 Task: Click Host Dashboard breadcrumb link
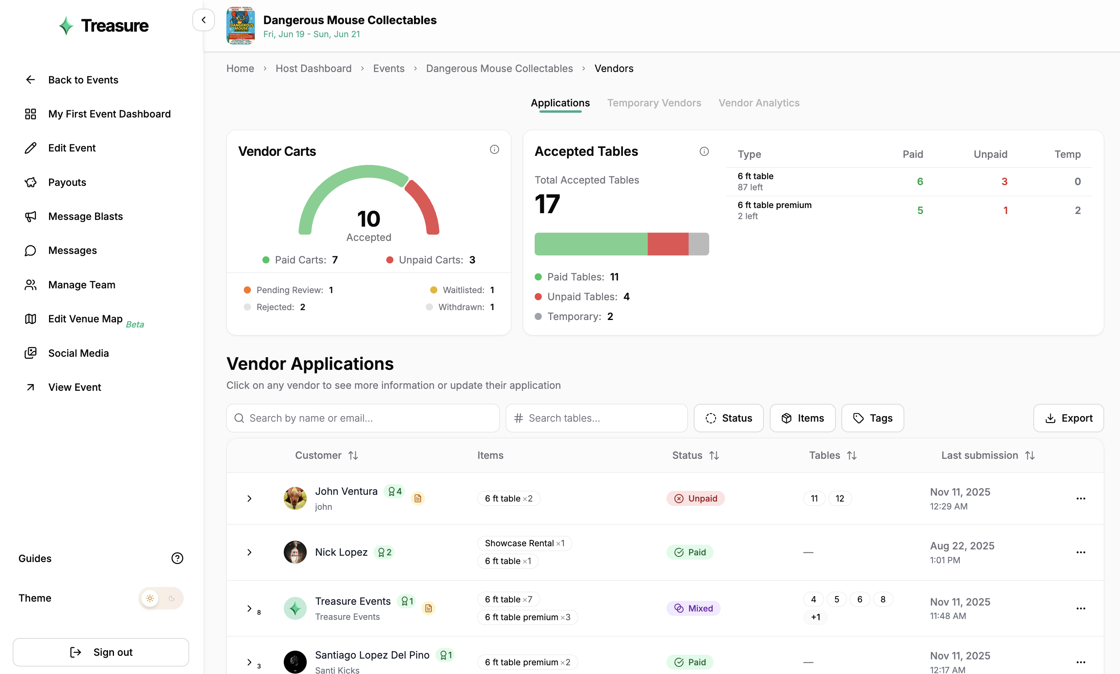313,68
